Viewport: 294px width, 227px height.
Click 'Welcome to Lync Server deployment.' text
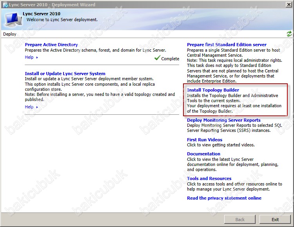[x=62, y=20]
